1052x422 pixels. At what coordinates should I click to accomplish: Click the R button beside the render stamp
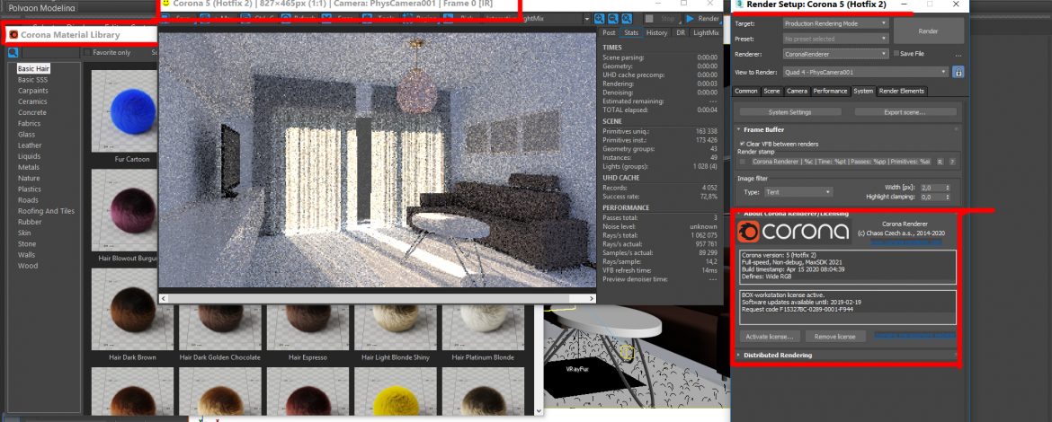[x=940, y=162]
